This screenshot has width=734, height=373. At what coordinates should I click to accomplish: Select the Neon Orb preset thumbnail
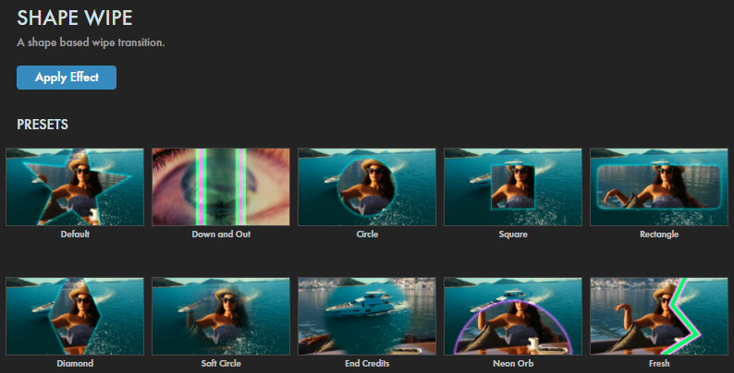pyautogui.click(x=513, y=317)
